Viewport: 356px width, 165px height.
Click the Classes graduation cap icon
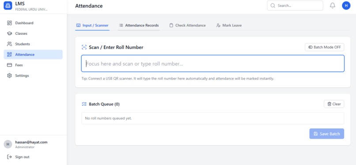coord(9,34)
